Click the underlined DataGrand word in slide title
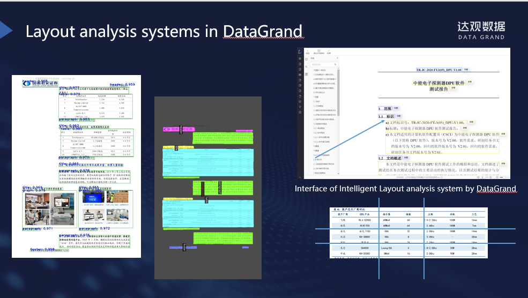528x298 pixels. click(x=263, y=31)
